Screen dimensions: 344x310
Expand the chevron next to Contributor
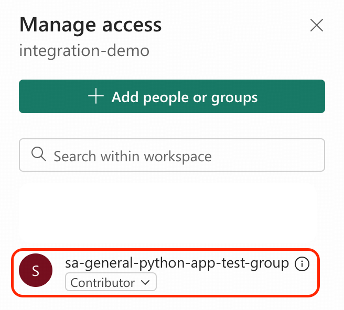pos(145,283)
